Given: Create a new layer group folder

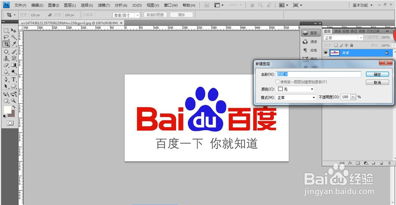Looking at the screenshot, I should click(x=373, y=163).
